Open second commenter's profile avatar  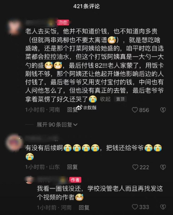pyautogui.click(x=14, y=142)
